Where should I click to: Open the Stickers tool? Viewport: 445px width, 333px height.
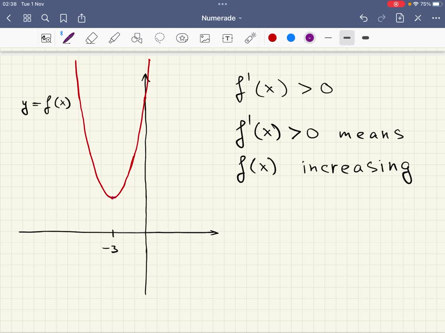tap(182, 38)
